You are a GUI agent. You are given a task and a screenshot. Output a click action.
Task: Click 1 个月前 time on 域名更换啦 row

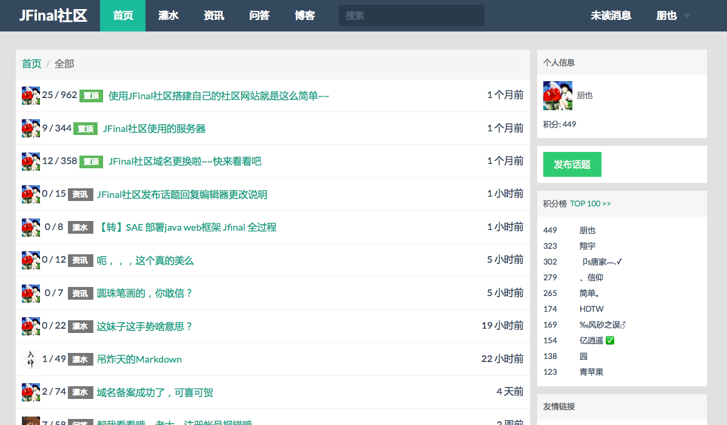(x=505, y=160)
